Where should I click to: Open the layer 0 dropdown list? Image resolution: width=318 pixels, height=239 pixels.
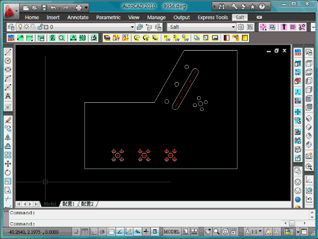click(x=132, y=27)
